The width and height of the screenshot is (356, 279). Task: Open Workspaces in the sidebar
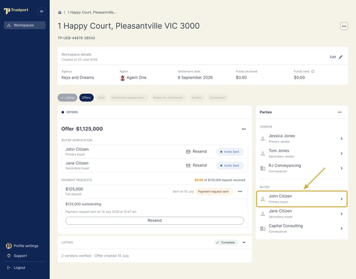tap(25, 25)
